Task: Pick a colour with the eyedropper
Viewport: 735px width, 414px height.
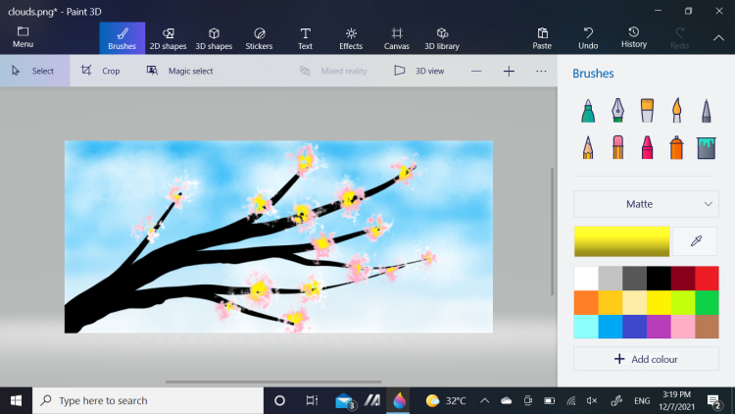Action: (x=695, y=241)
